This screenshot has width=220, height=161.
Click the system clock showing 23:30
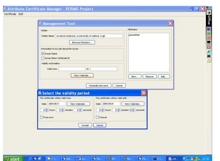point(206,159)
